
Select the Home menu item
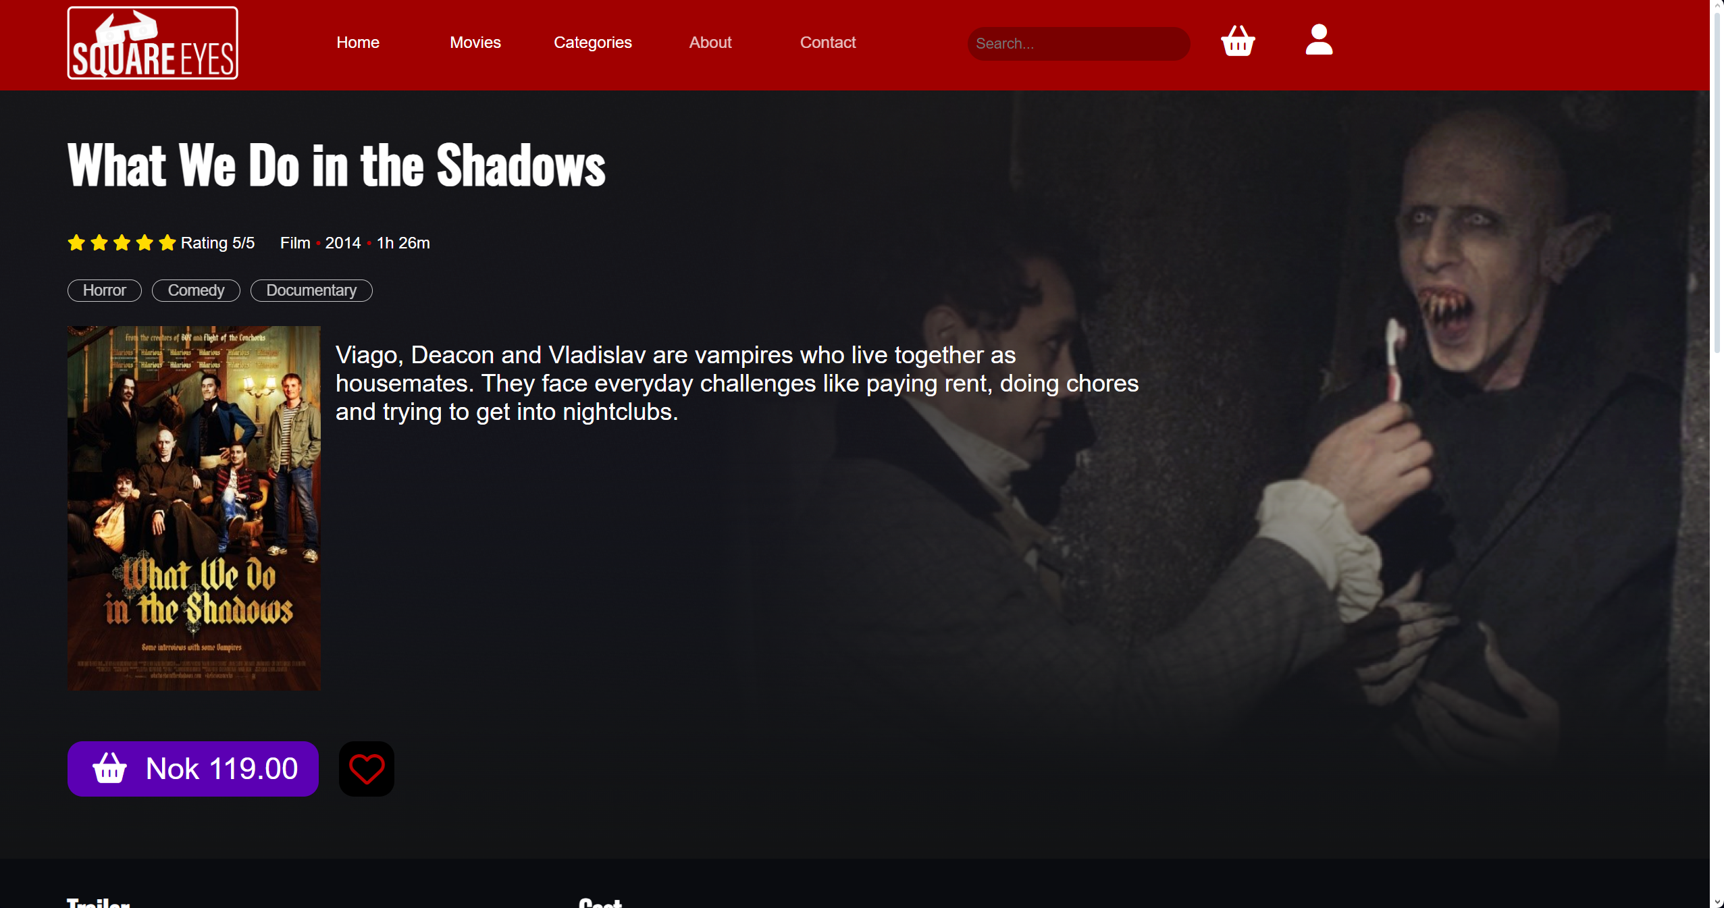(358, 42)
